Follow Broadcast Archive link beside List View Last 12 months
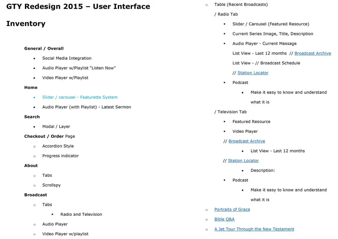The height and width of the screenshot is (239, 338). tap(313, 53)
